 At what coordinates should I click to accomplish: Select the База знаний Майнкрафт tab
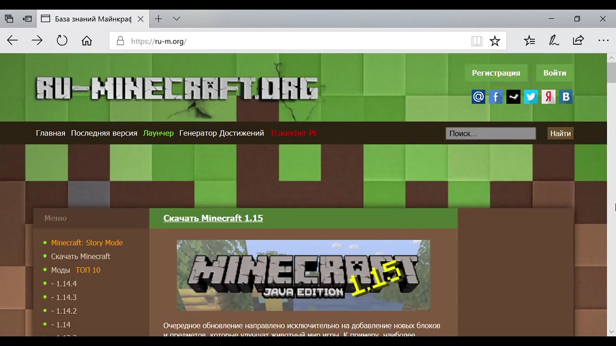(x=92, y=19)
